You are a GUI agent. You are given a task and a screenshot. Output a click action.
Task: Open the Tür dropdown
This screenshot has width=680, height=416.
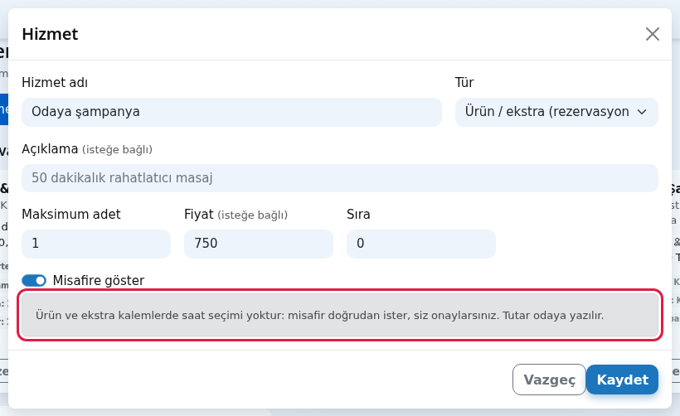click(x=556, y=112)
